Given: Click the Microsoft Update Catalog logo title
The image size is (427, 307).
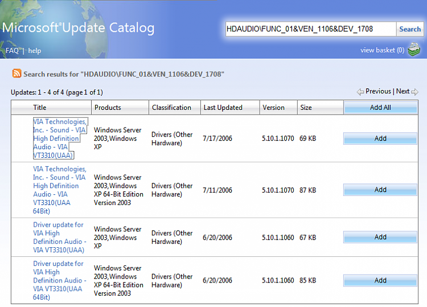Looking at the screenshot, I should pyautogui.click(x=78, y=28).
